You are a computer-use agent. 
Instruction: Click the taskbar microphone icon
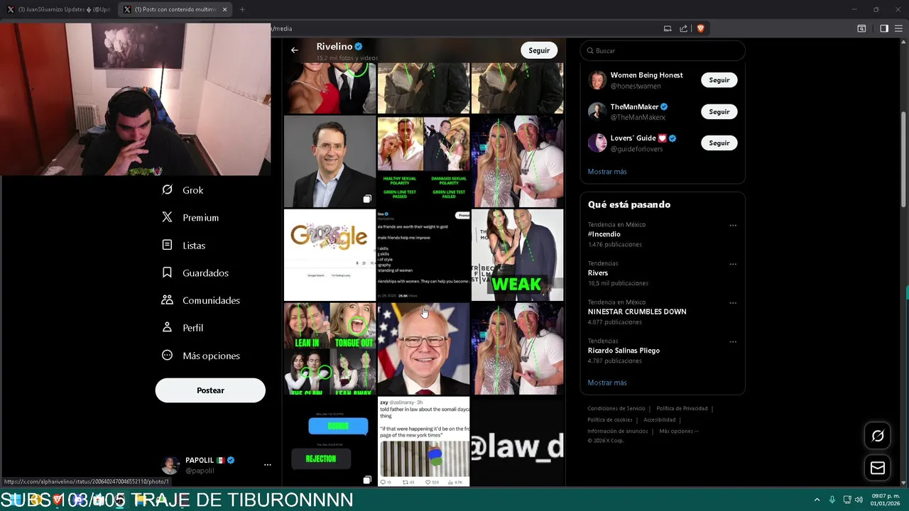click(832, 500)
